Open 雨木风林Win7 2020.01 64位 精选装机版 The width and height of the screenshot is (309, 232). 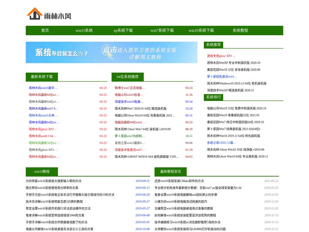click(140, 109)
